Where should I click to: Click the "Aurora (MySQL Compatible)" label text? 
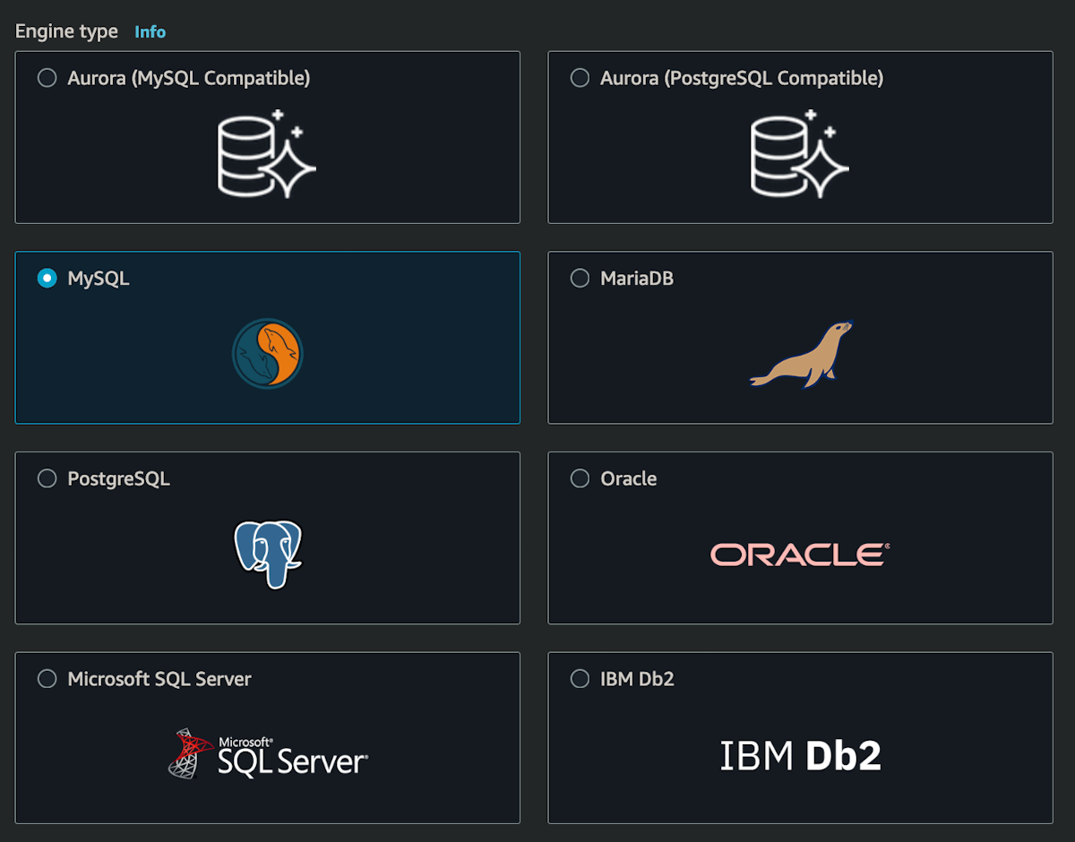189,78
